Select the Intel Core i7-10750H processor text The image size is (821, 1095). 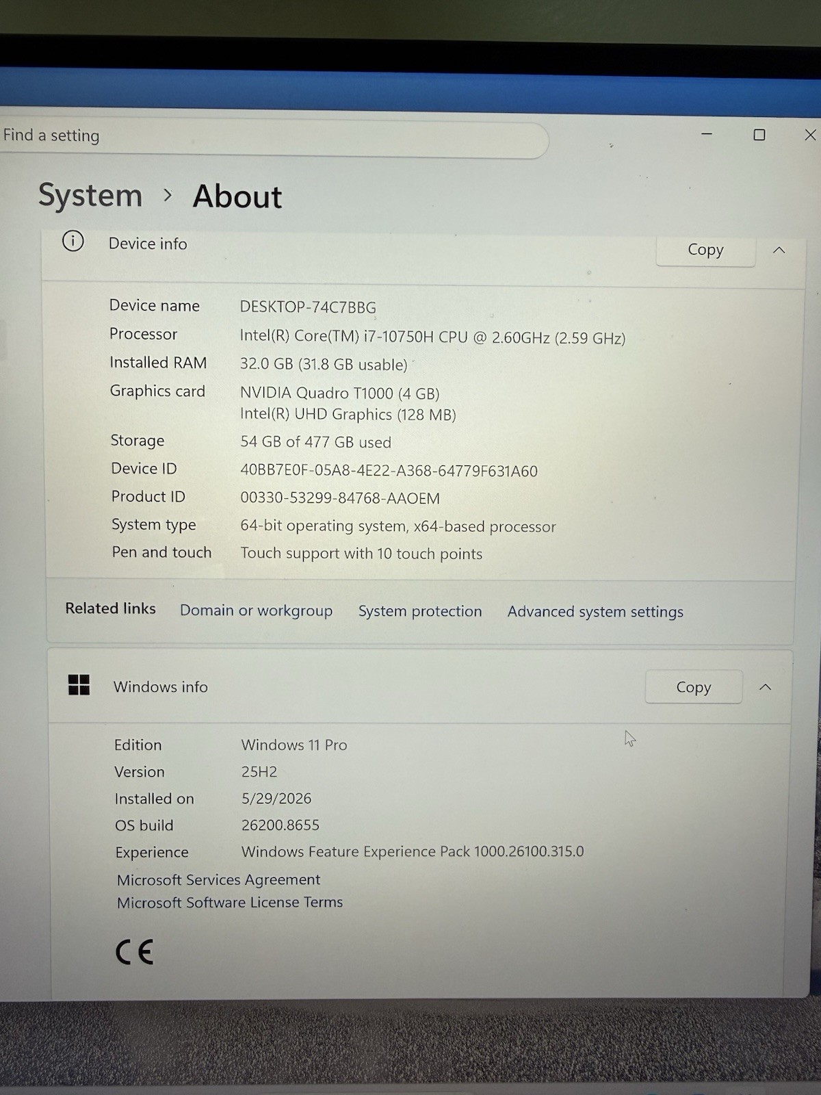click(x=432, y=337)
